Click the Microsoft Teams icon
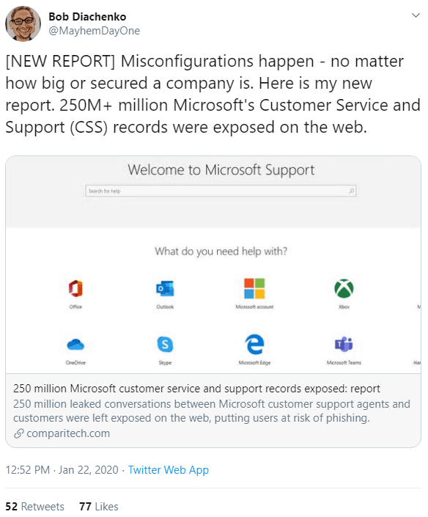This screenshot has height=517, width=428. click(344, 344)
